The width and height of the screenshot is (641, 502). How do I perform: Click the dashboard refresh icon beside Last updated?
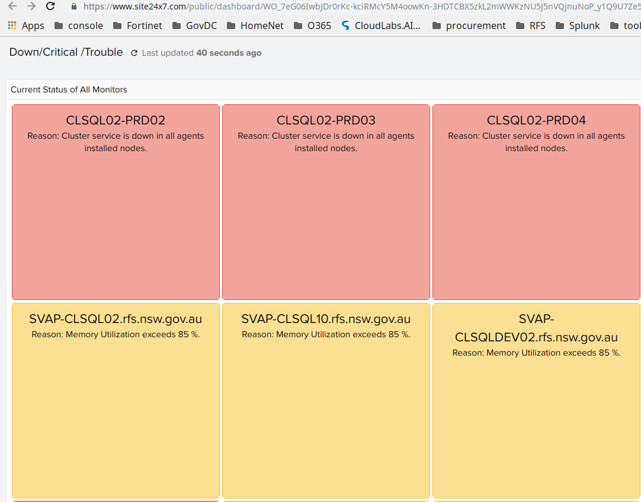134,53
